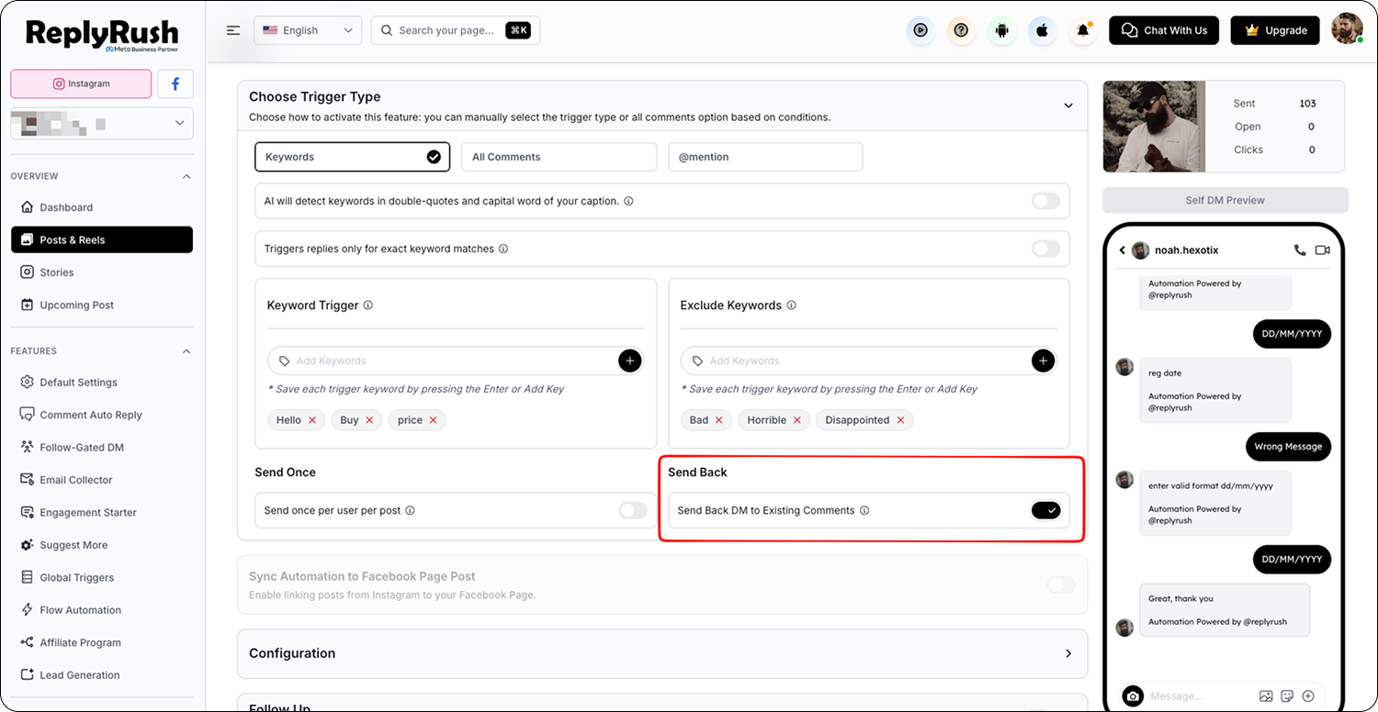The height and width of the screenshot is (712, 1378).
Task: Show info for Send Back DM option
Action: [x=864, y=510]
